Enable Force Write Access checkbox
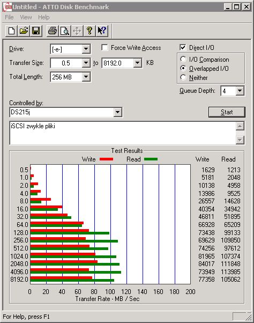Image resolution: width=254 pixels, height=323 pixels. tap(105, 48)
